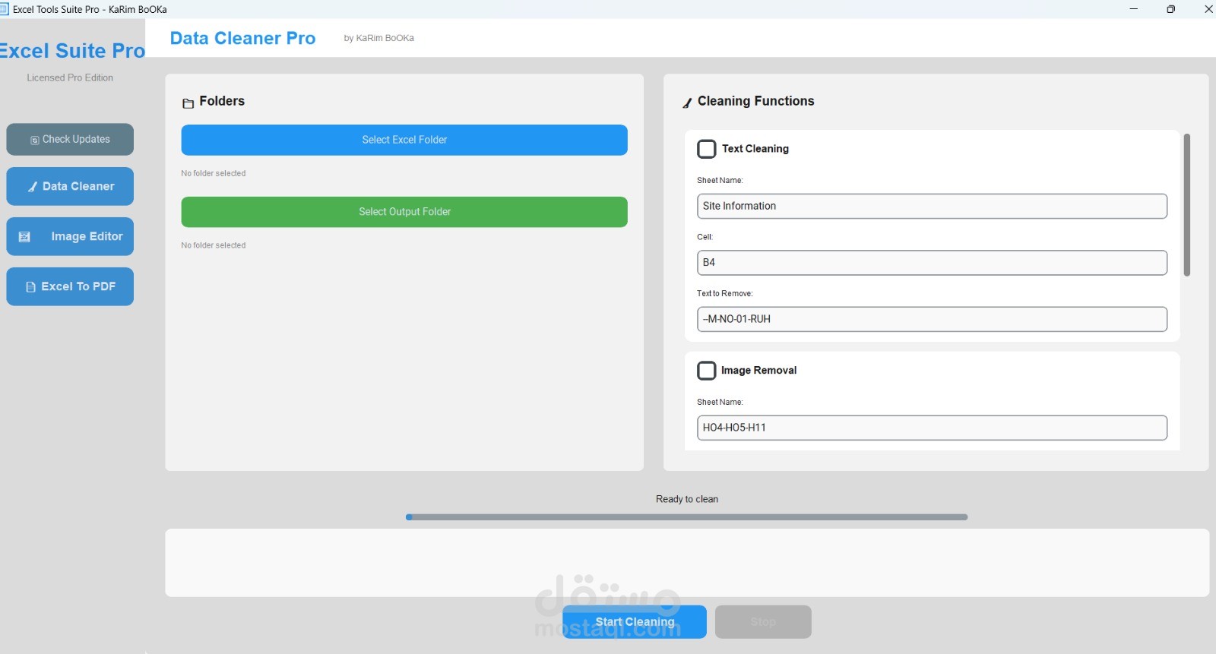Click the Select Output Folder button

[x=404, y=212]
